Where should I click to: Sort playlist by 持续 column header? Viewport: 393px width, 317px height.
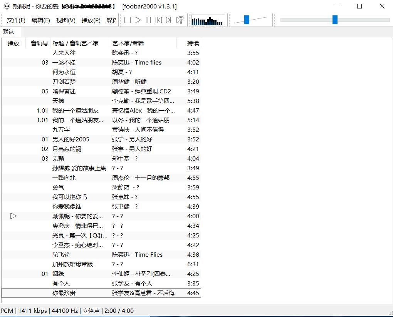tap(192, 43)
